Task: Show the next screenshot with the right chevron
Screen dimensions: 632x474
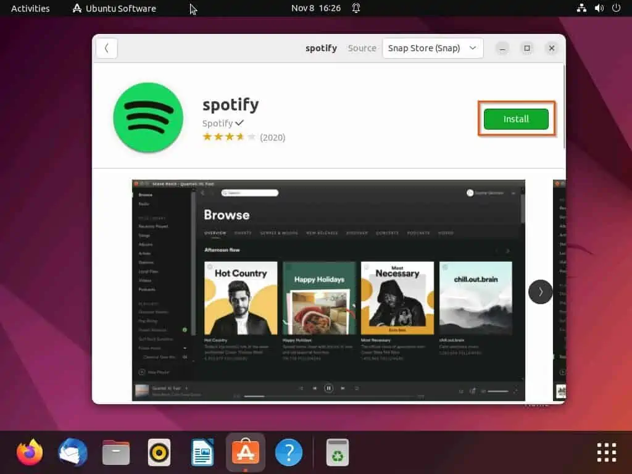Action: 540,291
